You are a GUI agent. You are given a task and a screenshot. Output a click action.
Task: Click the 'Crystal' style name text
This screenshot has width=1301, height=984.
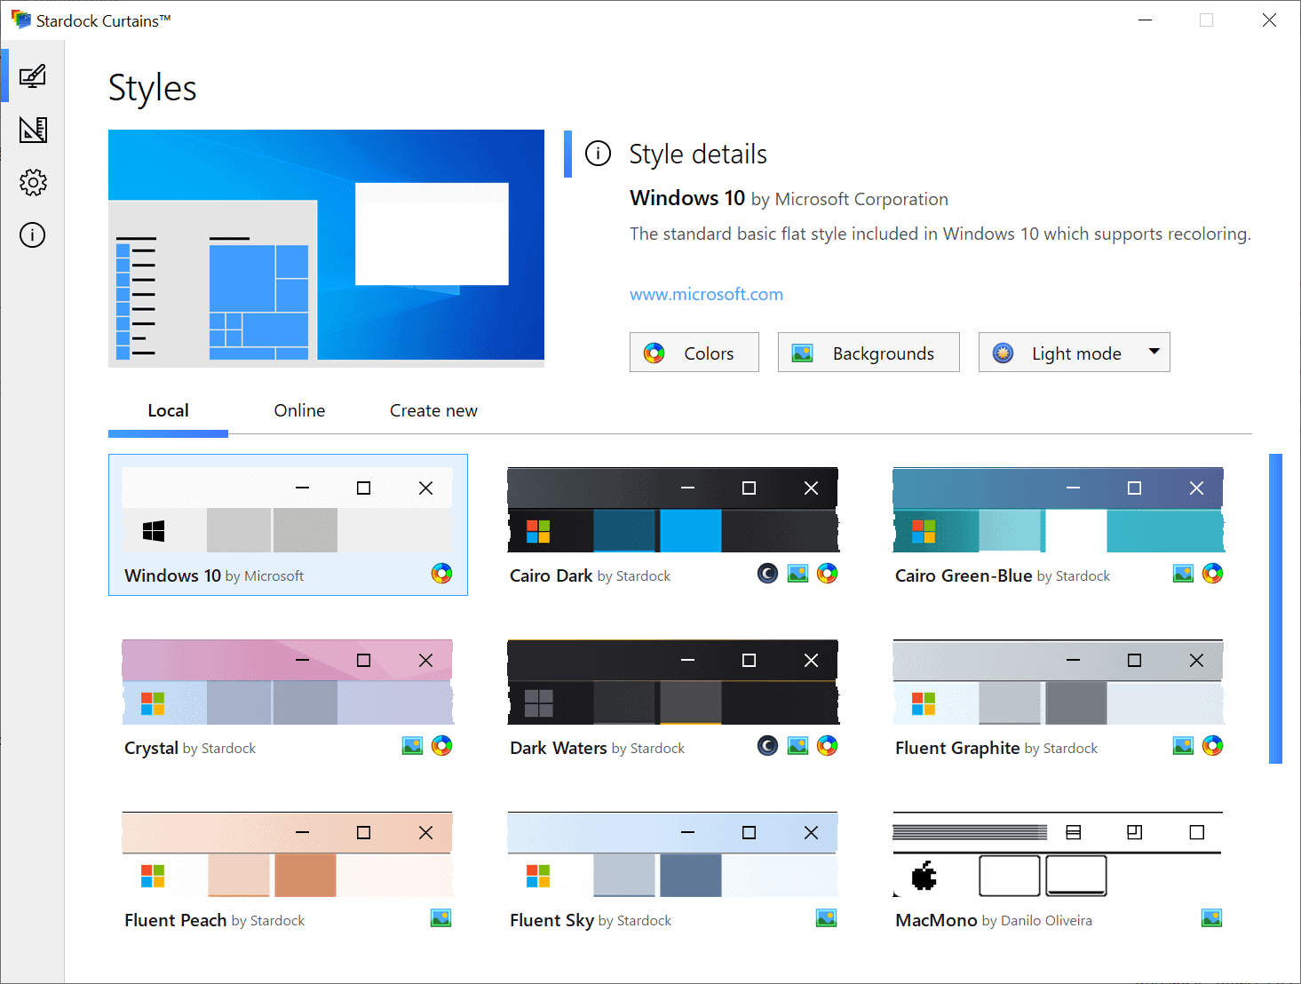(x=151, y=748)
